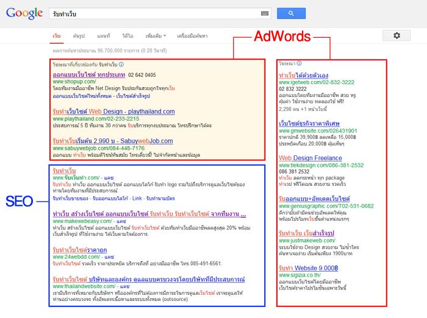The height and width of the screenshot is (318, 427).
Task: Open sitelink รับทำเว็บขายของ
Action: [71, 199]
